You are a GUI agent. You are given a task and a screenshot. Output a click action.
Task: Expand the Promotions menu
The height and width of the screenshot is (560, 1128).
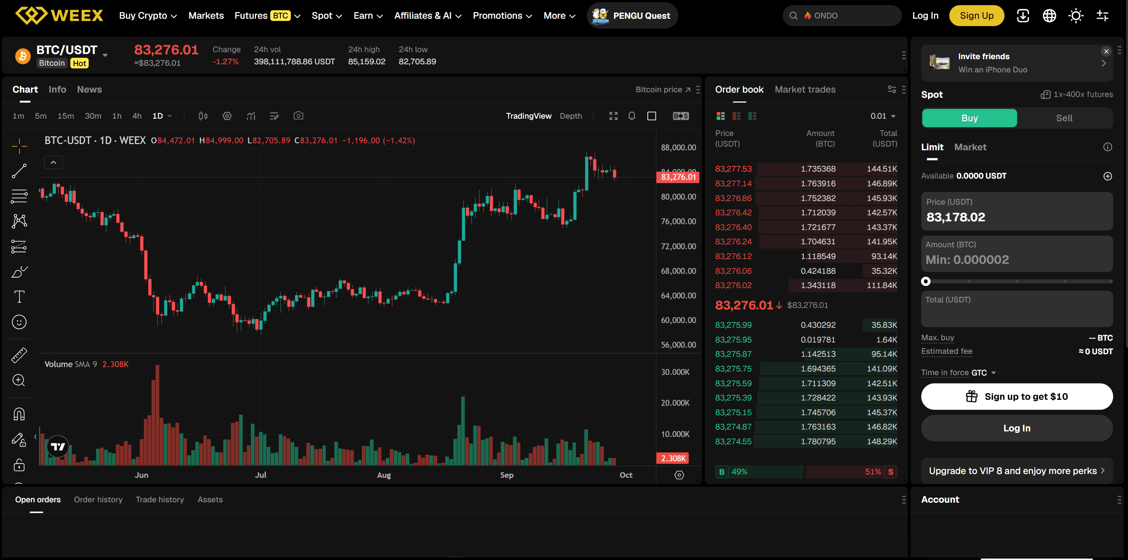[x=502, y=16]
